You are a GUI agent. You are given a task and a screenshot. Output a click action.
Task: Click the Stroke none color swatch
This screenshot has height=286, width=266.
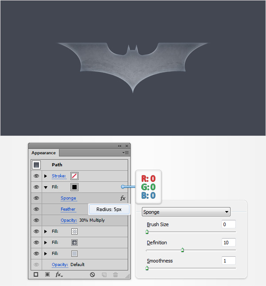(74, 176)
